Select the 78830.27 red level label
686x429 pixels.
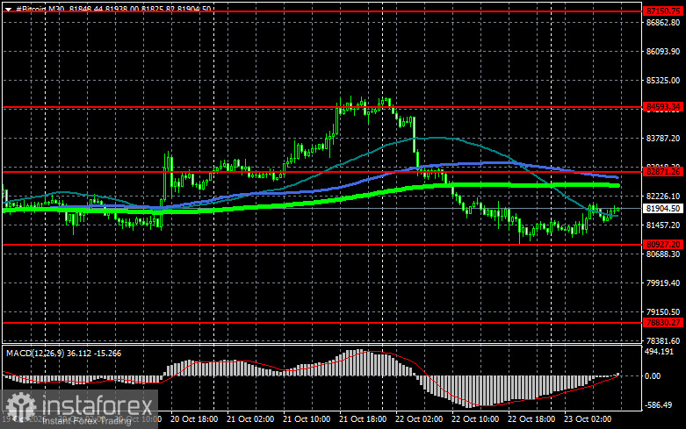tap(663, 322)
